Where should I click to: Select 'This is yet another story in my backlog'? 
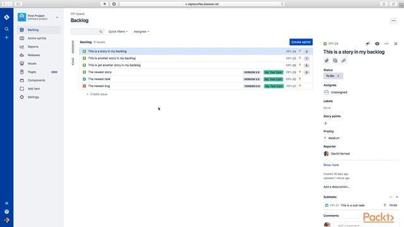(x=196, y=65)
